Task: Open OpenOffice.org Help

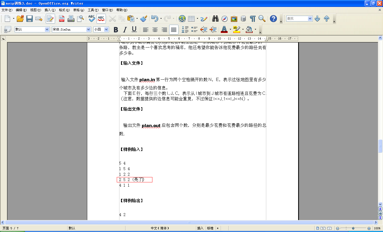Action: pyautogui.click(x=273, y=19)
